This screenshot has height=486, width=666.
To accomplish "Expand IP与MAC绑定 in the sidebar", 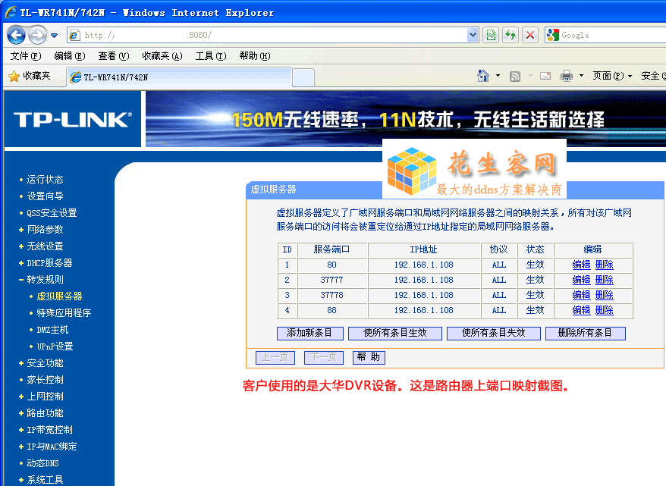I will (52, 447).
